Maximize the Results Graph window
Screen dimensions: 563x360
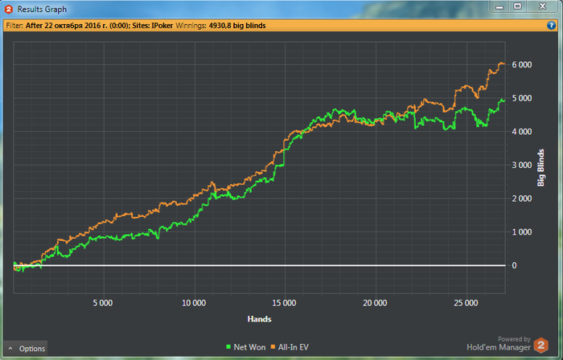[x=517, y=6]
